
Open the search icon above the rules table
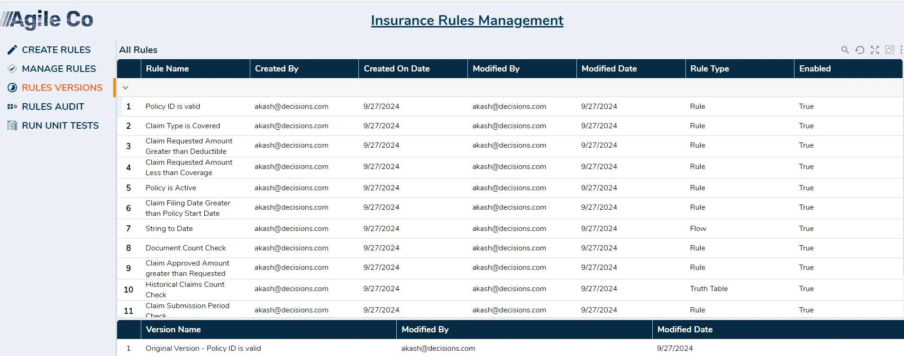tap(845, 50)
